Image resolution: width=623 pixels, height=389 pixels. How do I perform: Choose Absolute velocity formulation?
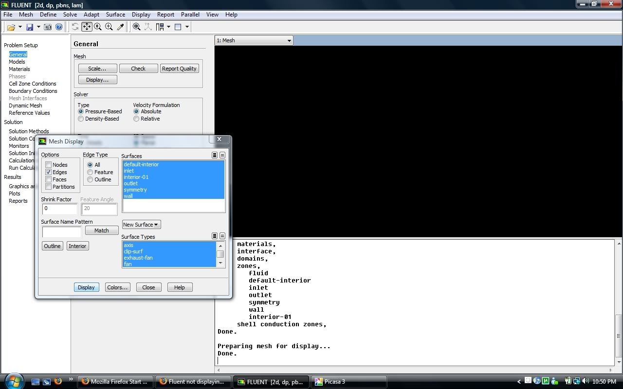click(x=136, y=111)
